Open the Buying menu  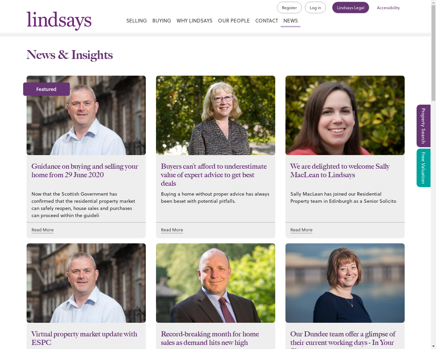pos(161,21)
